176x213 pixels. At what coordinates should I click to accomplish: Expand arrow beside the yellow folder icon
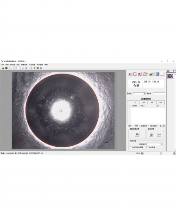point(154,74)
